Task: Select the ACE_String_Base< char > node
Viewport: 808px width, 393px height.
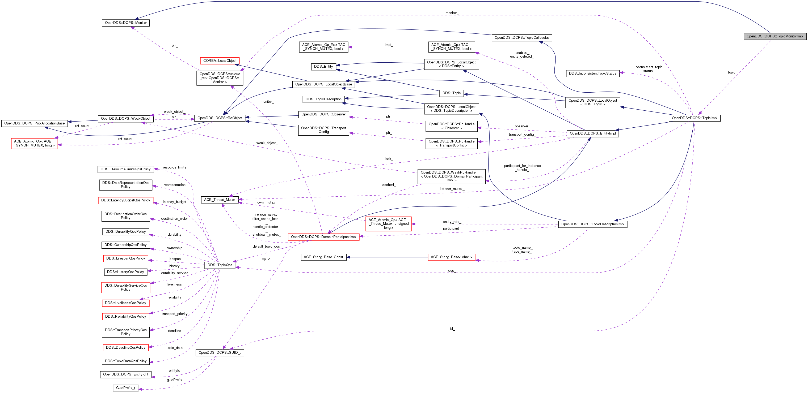Action: pyautogui.click(x=452, y=257)
